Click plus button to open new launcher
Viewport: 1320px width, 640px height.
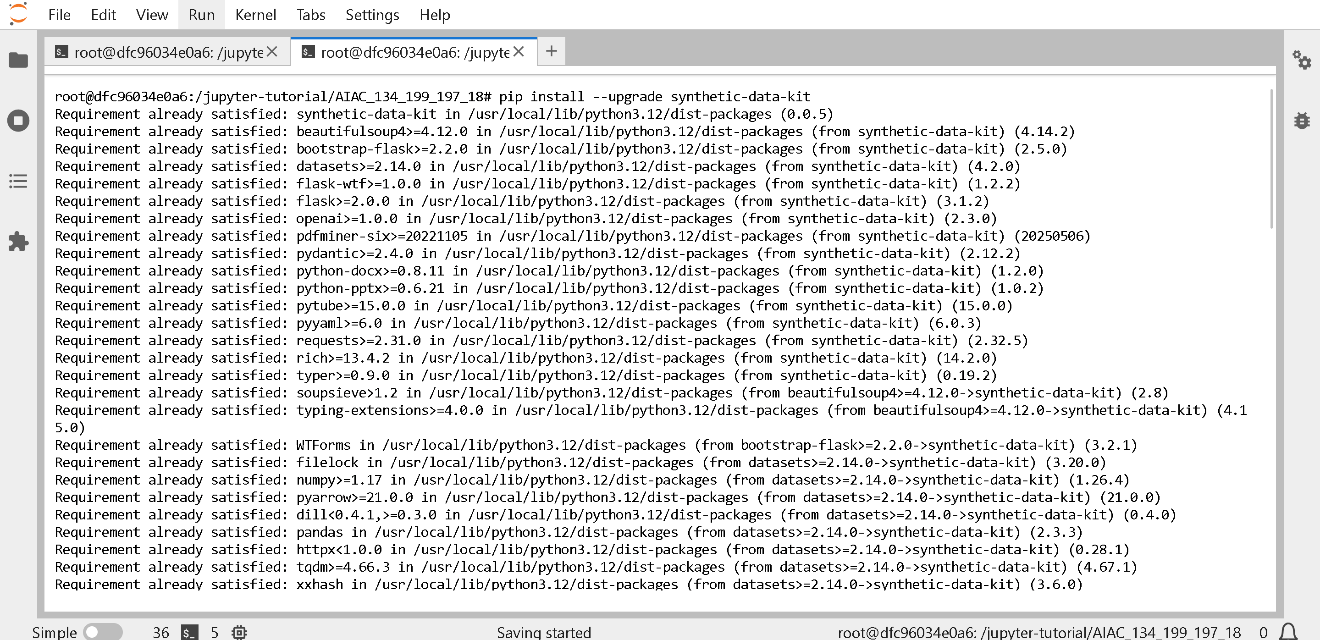click(552, 51)
